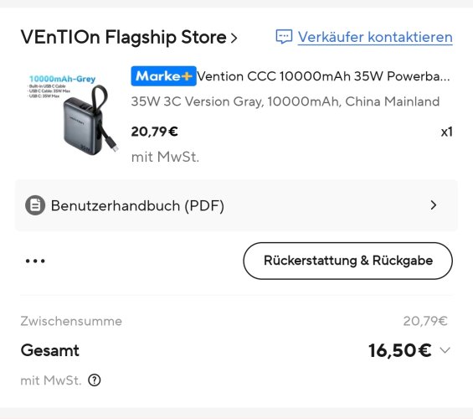Click the Zwischensumme subtotal label

tap(71, 321)
